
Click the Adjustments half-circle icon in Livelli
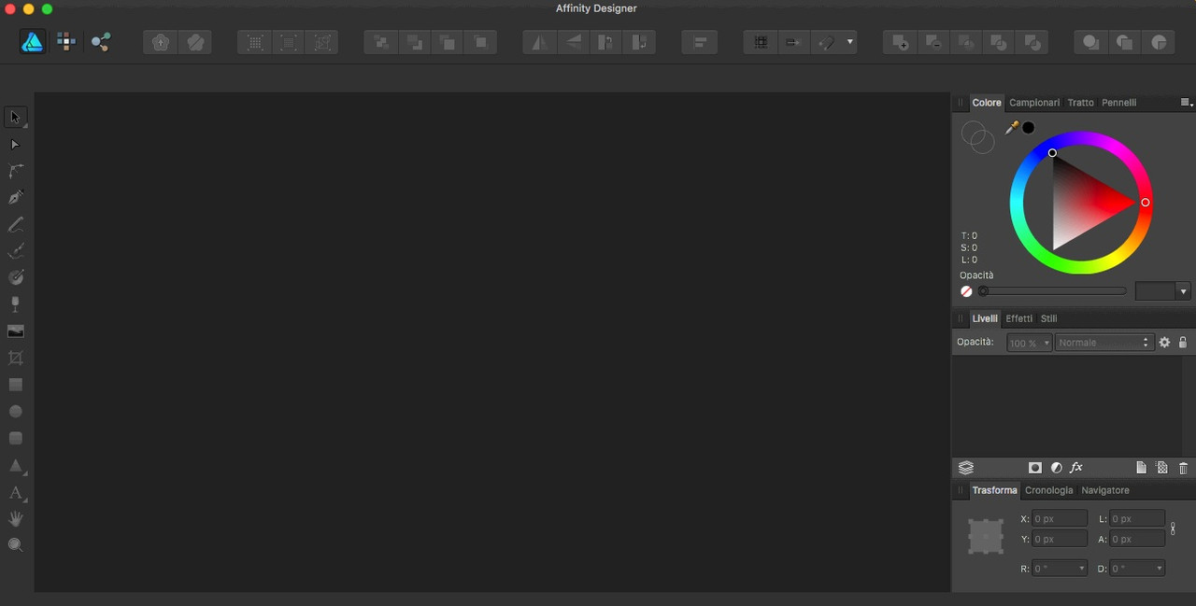coord(1056,468)
